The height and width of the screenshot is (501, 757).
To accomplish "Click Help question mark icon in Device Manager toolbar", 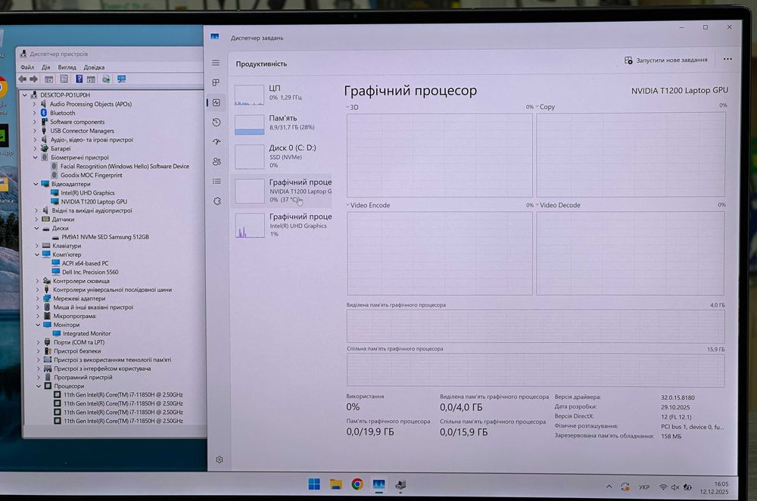I will point(79,79).
